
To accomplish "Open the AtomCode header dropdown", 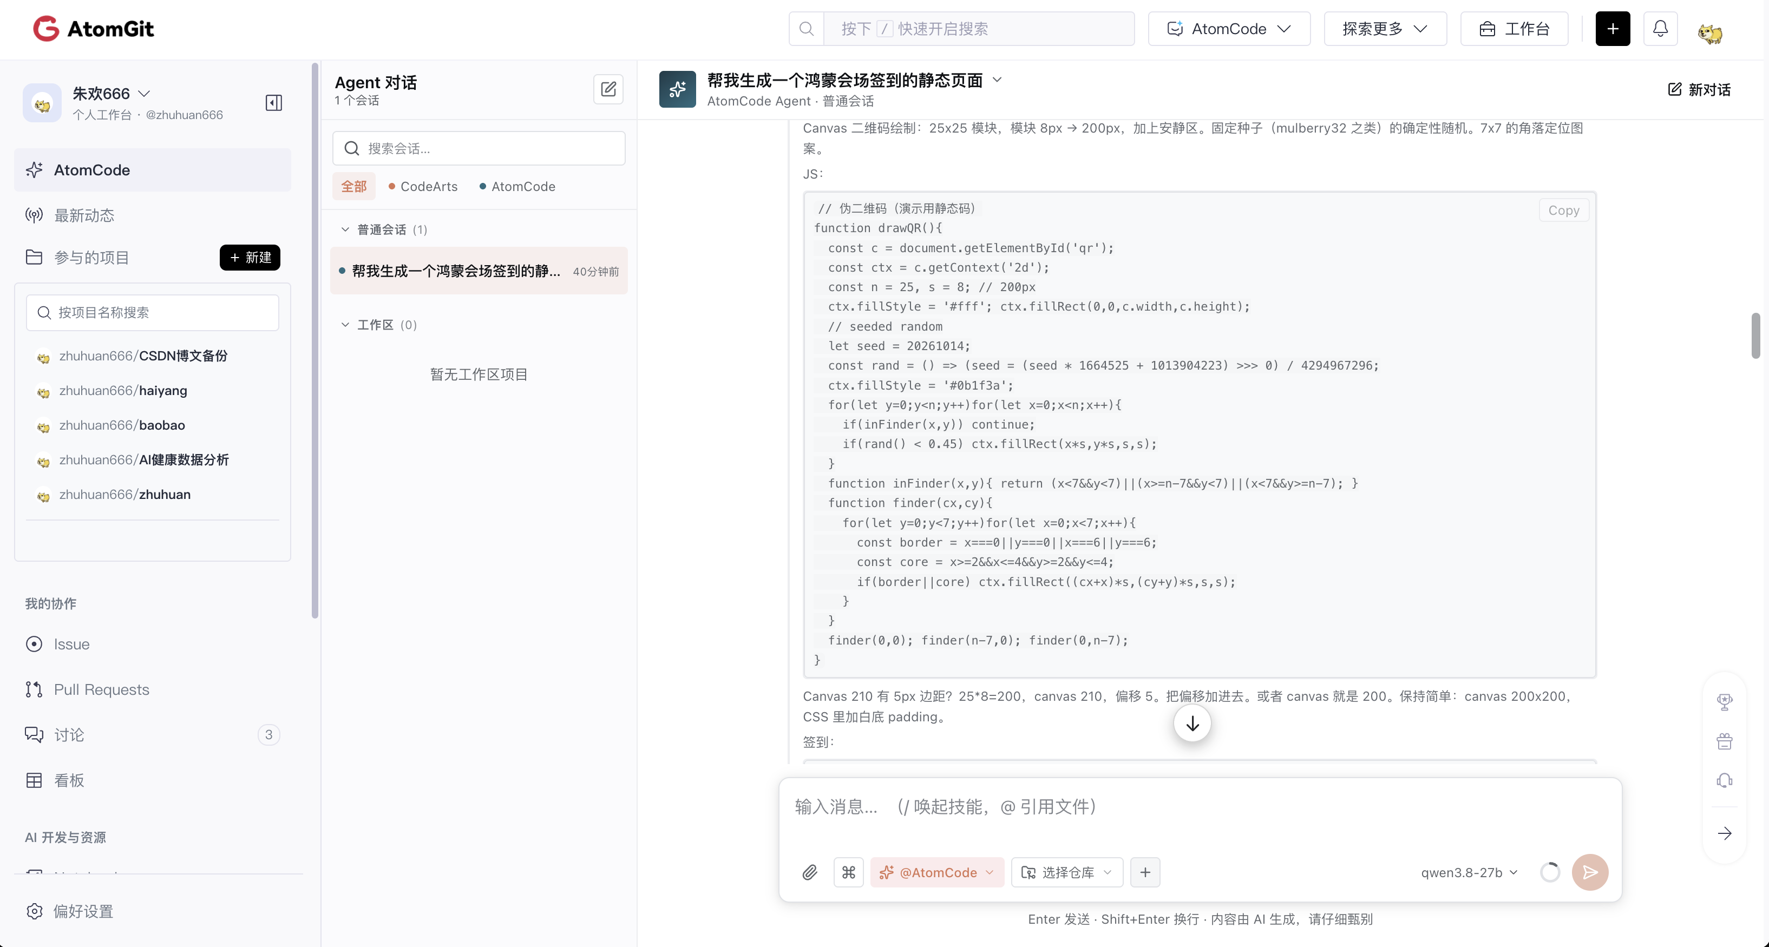I will pyautogui.click(x=1229, y=29).
